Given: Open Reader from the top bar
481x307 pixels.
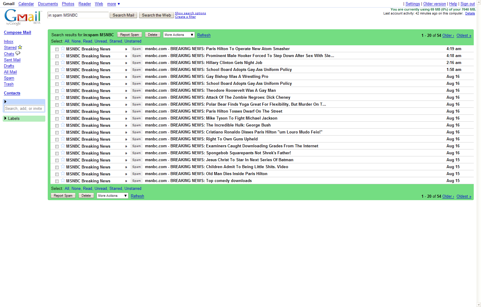Looking at the screenshot, I should (85, 4).
